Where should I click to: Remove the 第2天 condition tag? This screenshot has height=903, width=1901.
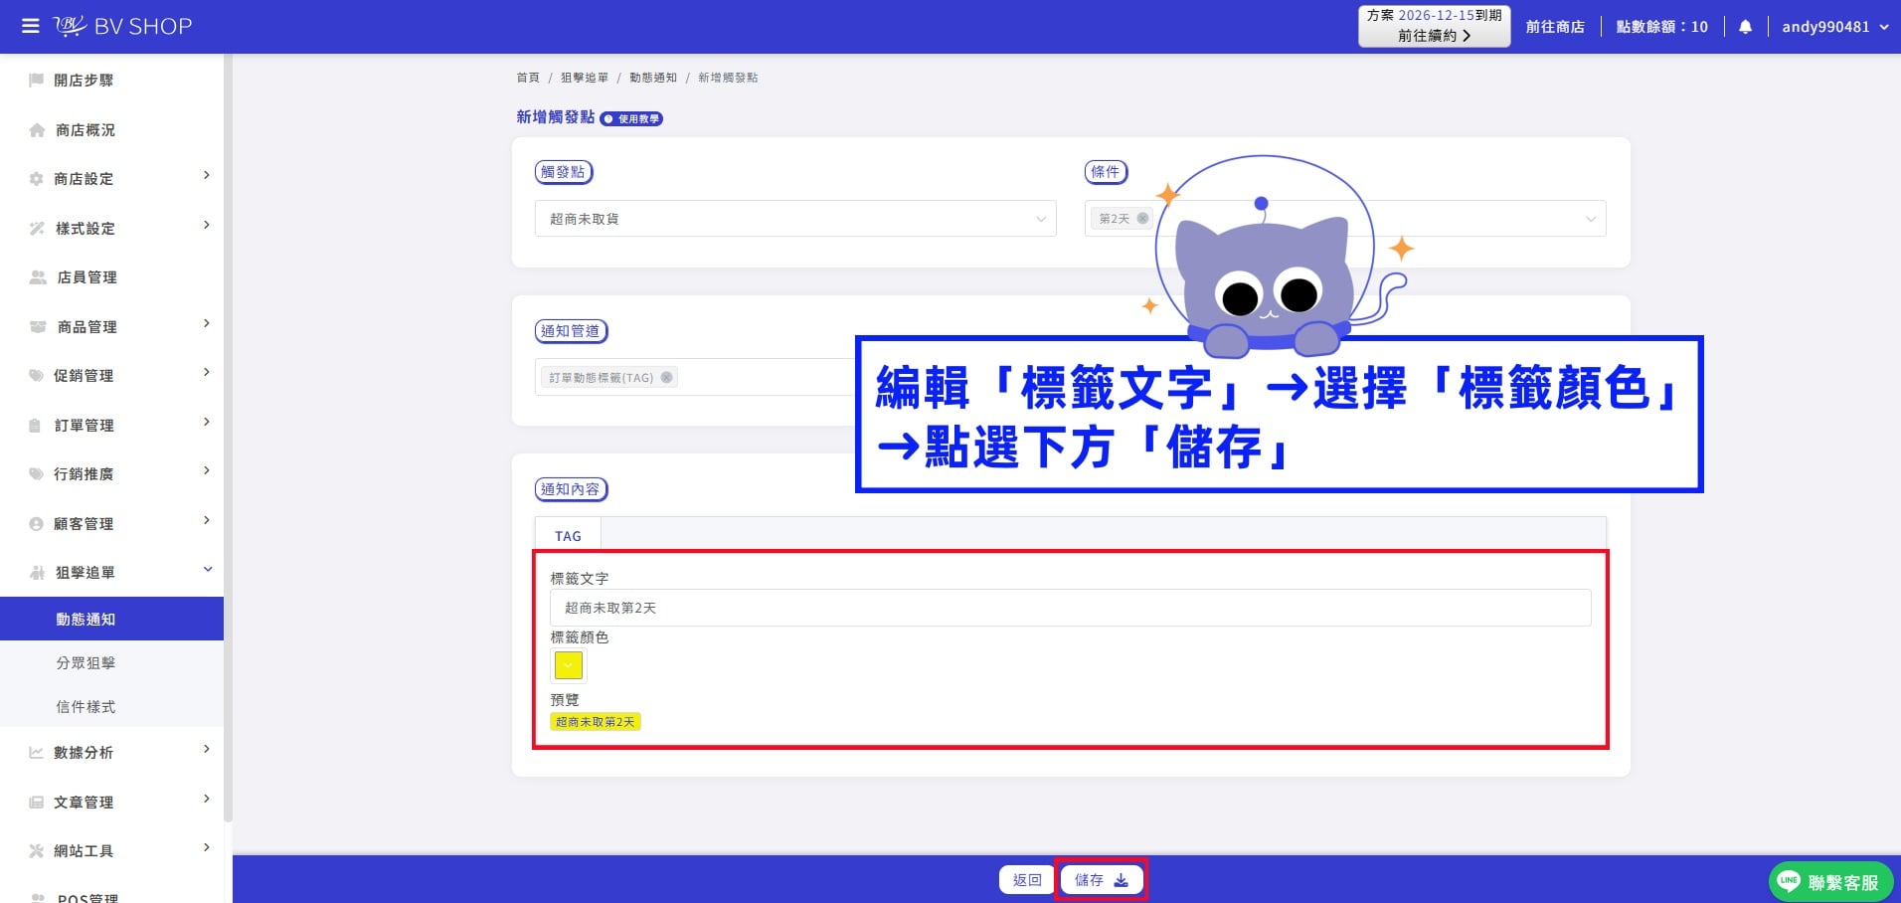[1142, 219]
